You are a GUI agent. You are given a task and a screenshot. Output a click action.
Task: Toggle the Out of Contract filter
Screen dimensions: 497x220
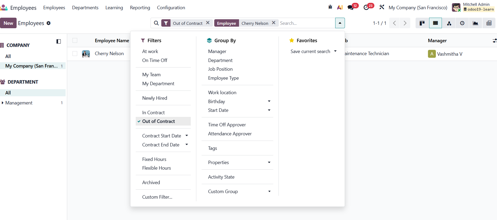click(158, 121)
